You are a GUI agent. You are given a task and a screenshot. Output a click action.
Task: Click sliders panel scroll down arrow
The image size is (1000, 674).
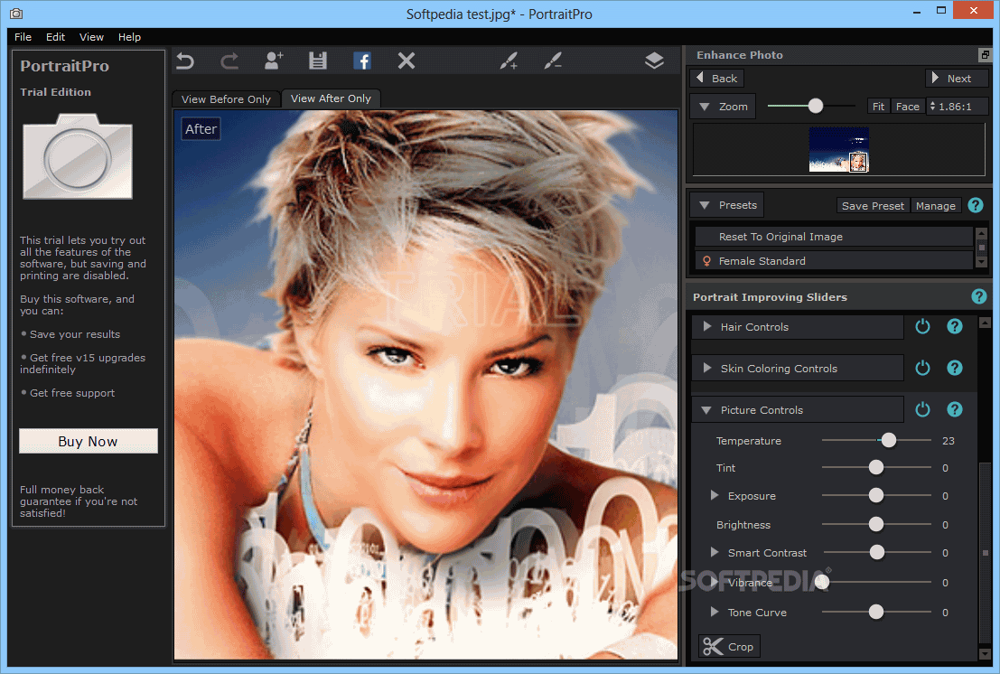(986, 654)
